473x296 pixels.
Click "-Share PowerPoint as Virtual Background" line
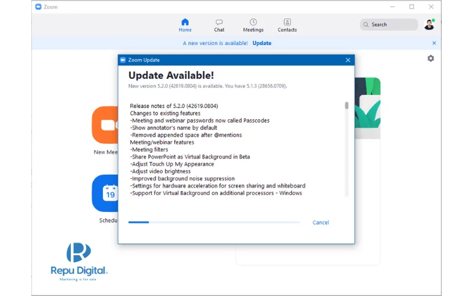pyautogui.click(x=190, y=157)
